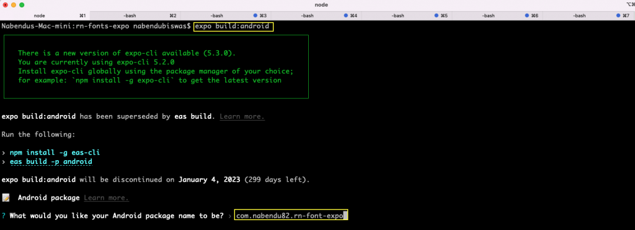635x230 pixels.
Task: Click the blue activity dot on tab ⌘5
Action: click(437, 15)
